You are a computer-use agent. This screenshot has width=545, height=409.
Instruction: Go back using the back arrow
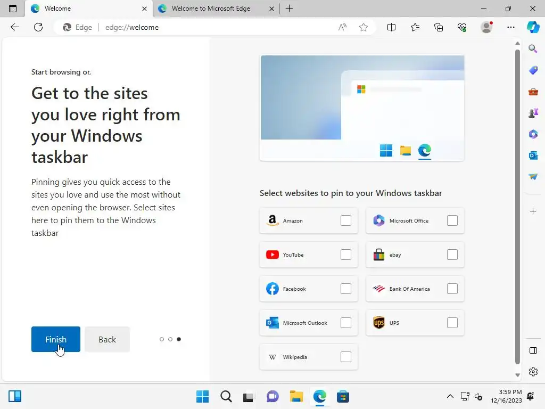[x=14, y=27]
